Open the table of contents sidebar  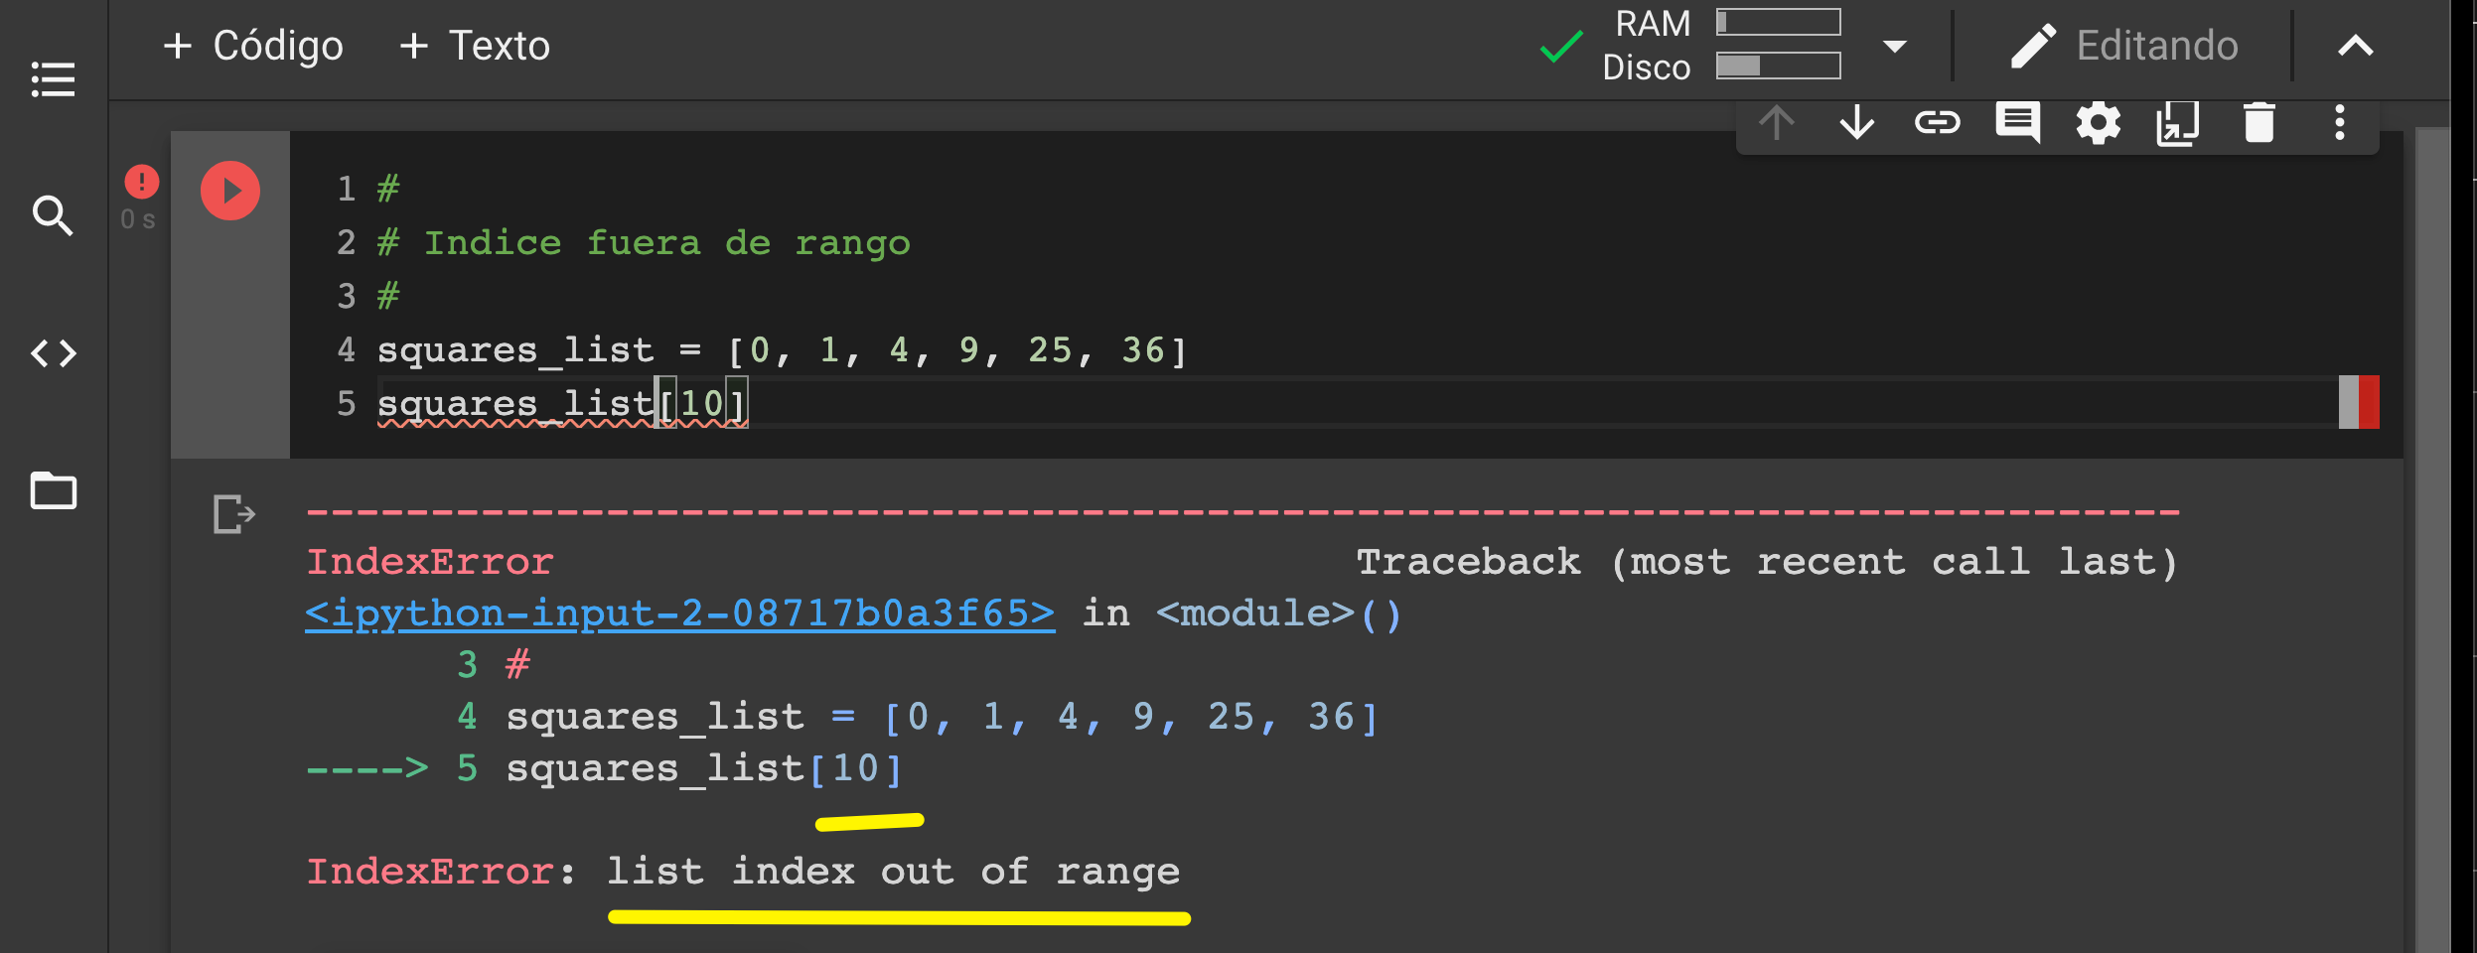[53, 79]
